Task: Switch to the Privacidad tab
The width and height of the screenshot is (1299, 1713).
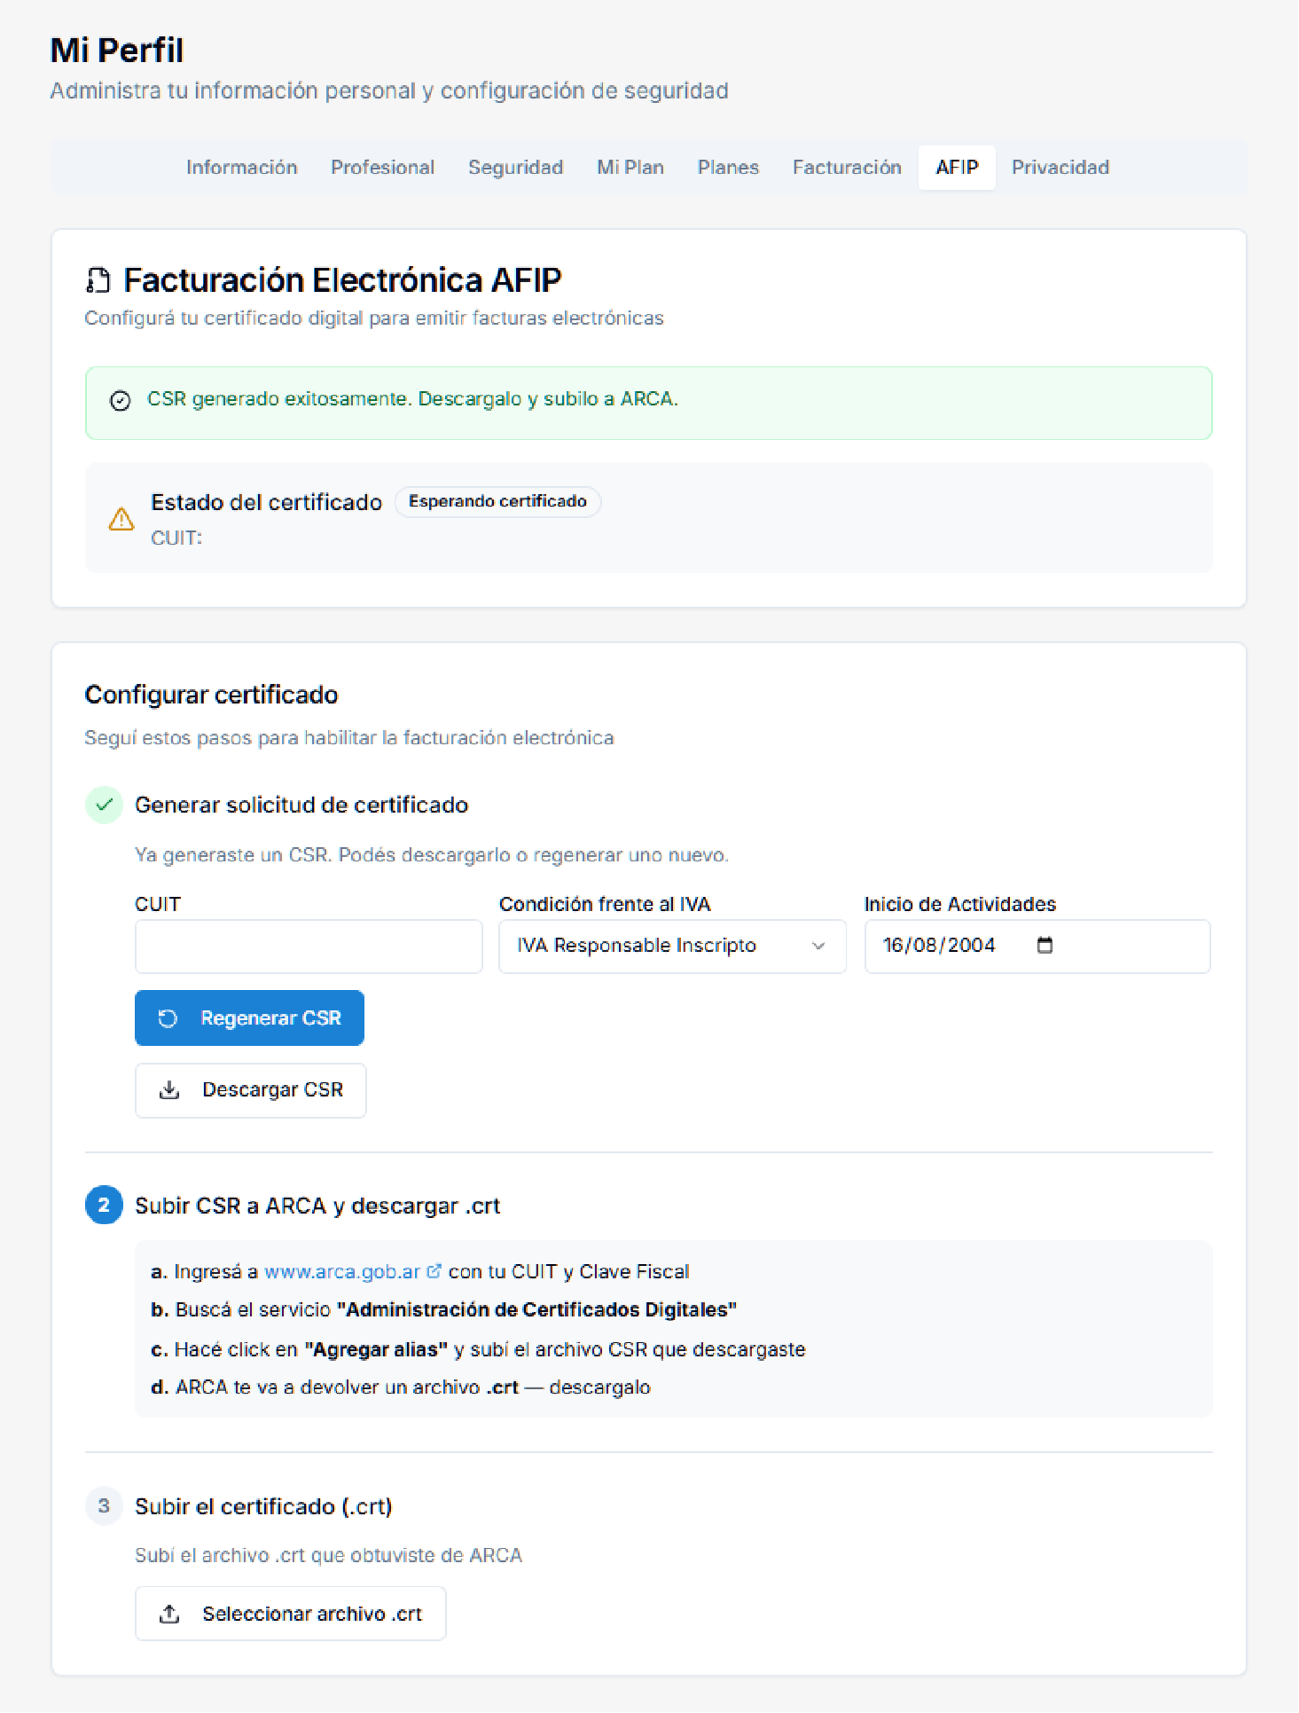Action: pos(1060,167)
